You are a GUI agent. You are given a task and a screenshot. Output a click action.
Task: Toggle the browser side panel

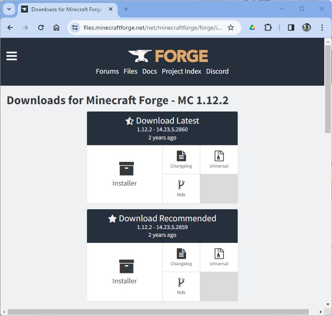[291, 28]
